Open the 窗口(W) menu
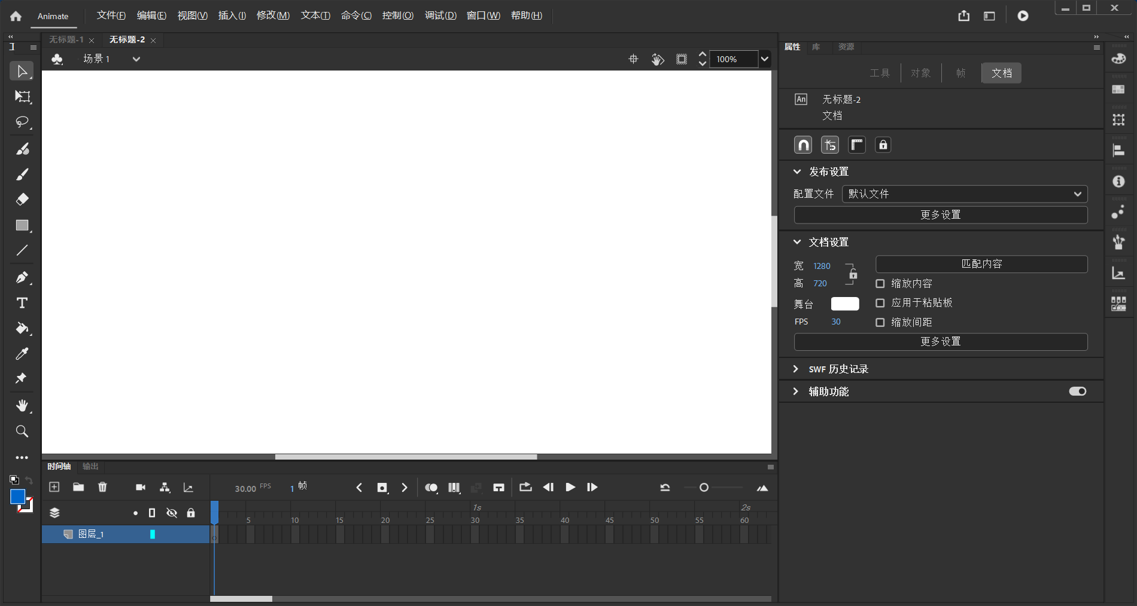 484,16
